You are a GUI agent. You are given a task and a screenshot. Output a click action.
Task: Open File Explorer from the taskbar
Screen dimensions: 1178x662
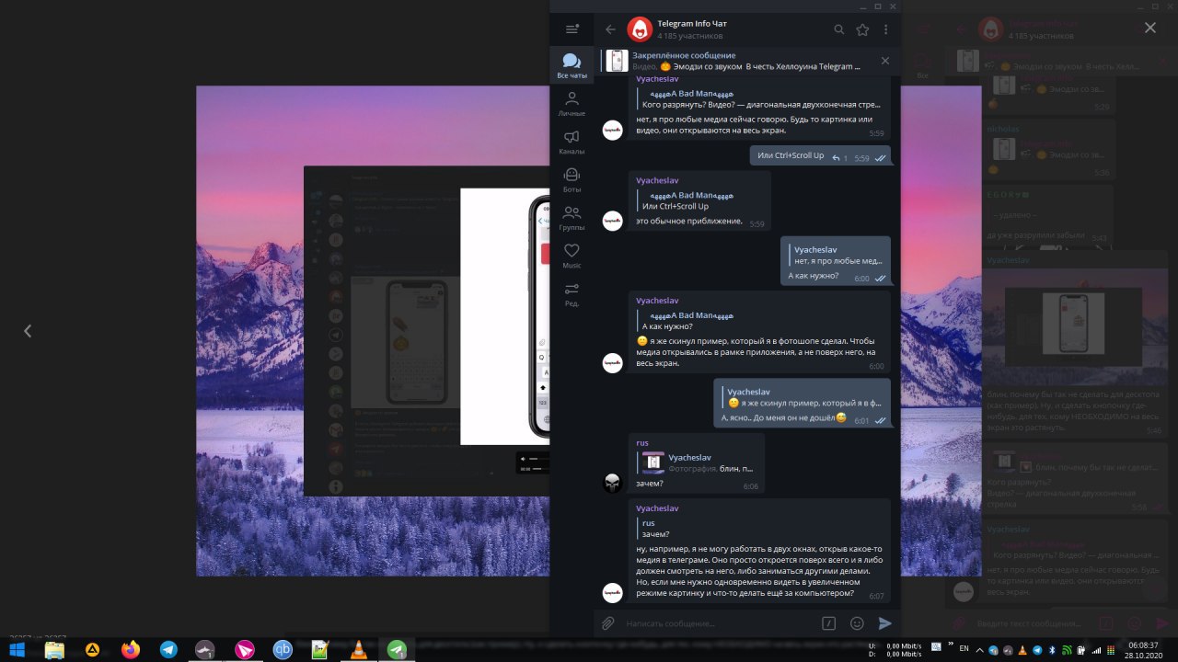coord(54,649)
